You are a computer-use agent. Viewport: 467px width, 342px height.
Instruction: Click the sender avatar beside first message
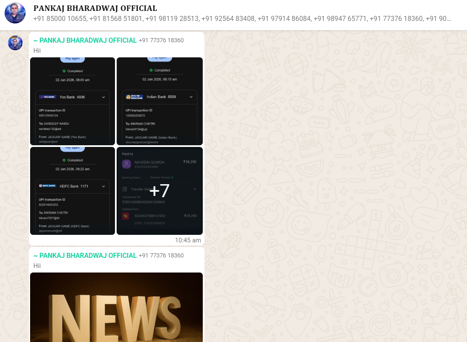coord(15,43)
